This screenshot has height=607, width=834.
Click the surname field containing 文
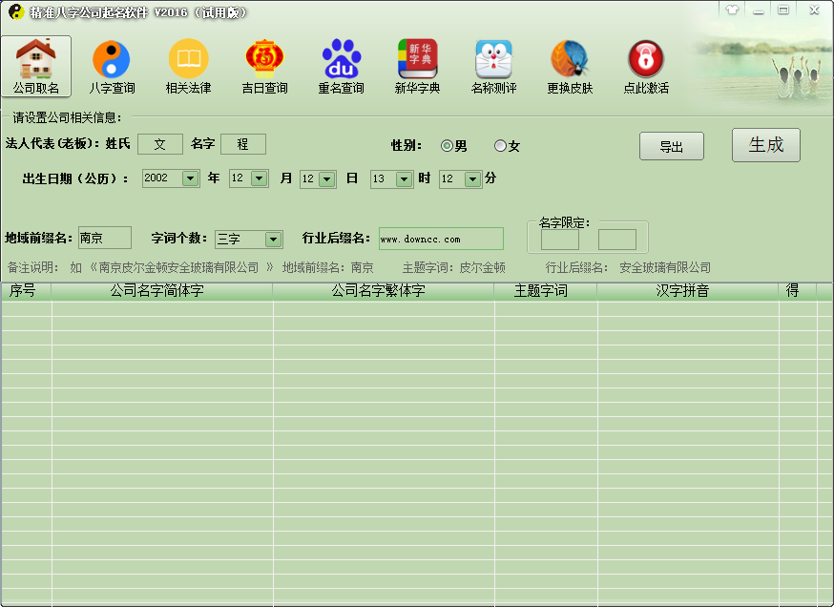(159, 144)
